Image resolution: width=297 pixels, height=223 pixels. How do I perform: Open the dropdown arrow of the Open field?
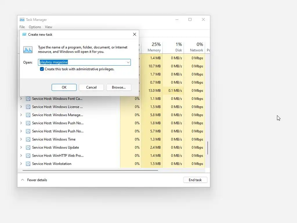(128, 62)
